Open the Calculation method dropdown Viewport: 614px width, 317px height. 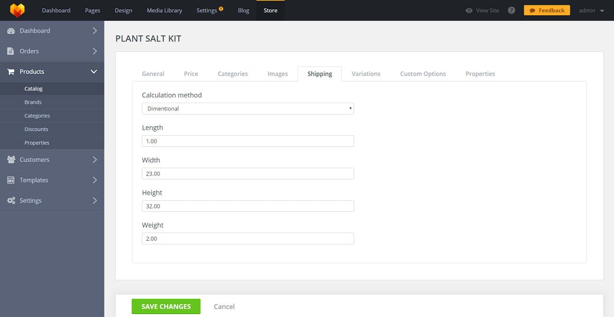(x=247, y=109)
